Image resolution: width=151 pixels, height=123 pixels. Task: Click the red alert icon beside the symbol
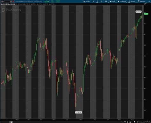(x=13, y=2)
